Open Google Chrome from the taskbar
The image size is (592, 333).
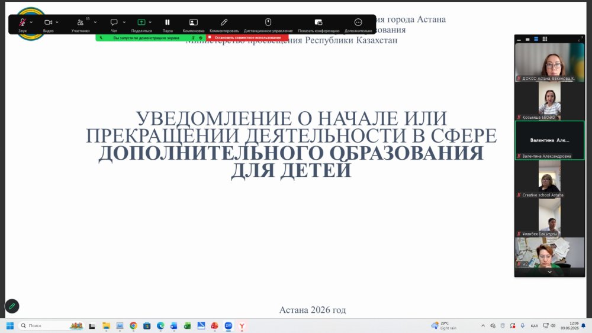[133, 326]
